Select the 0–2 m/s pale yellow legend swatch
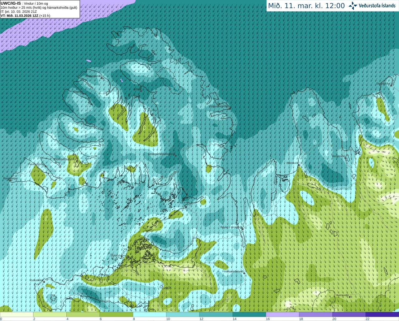The height and width of the screenshot is (321, 399). pos(17,314)
